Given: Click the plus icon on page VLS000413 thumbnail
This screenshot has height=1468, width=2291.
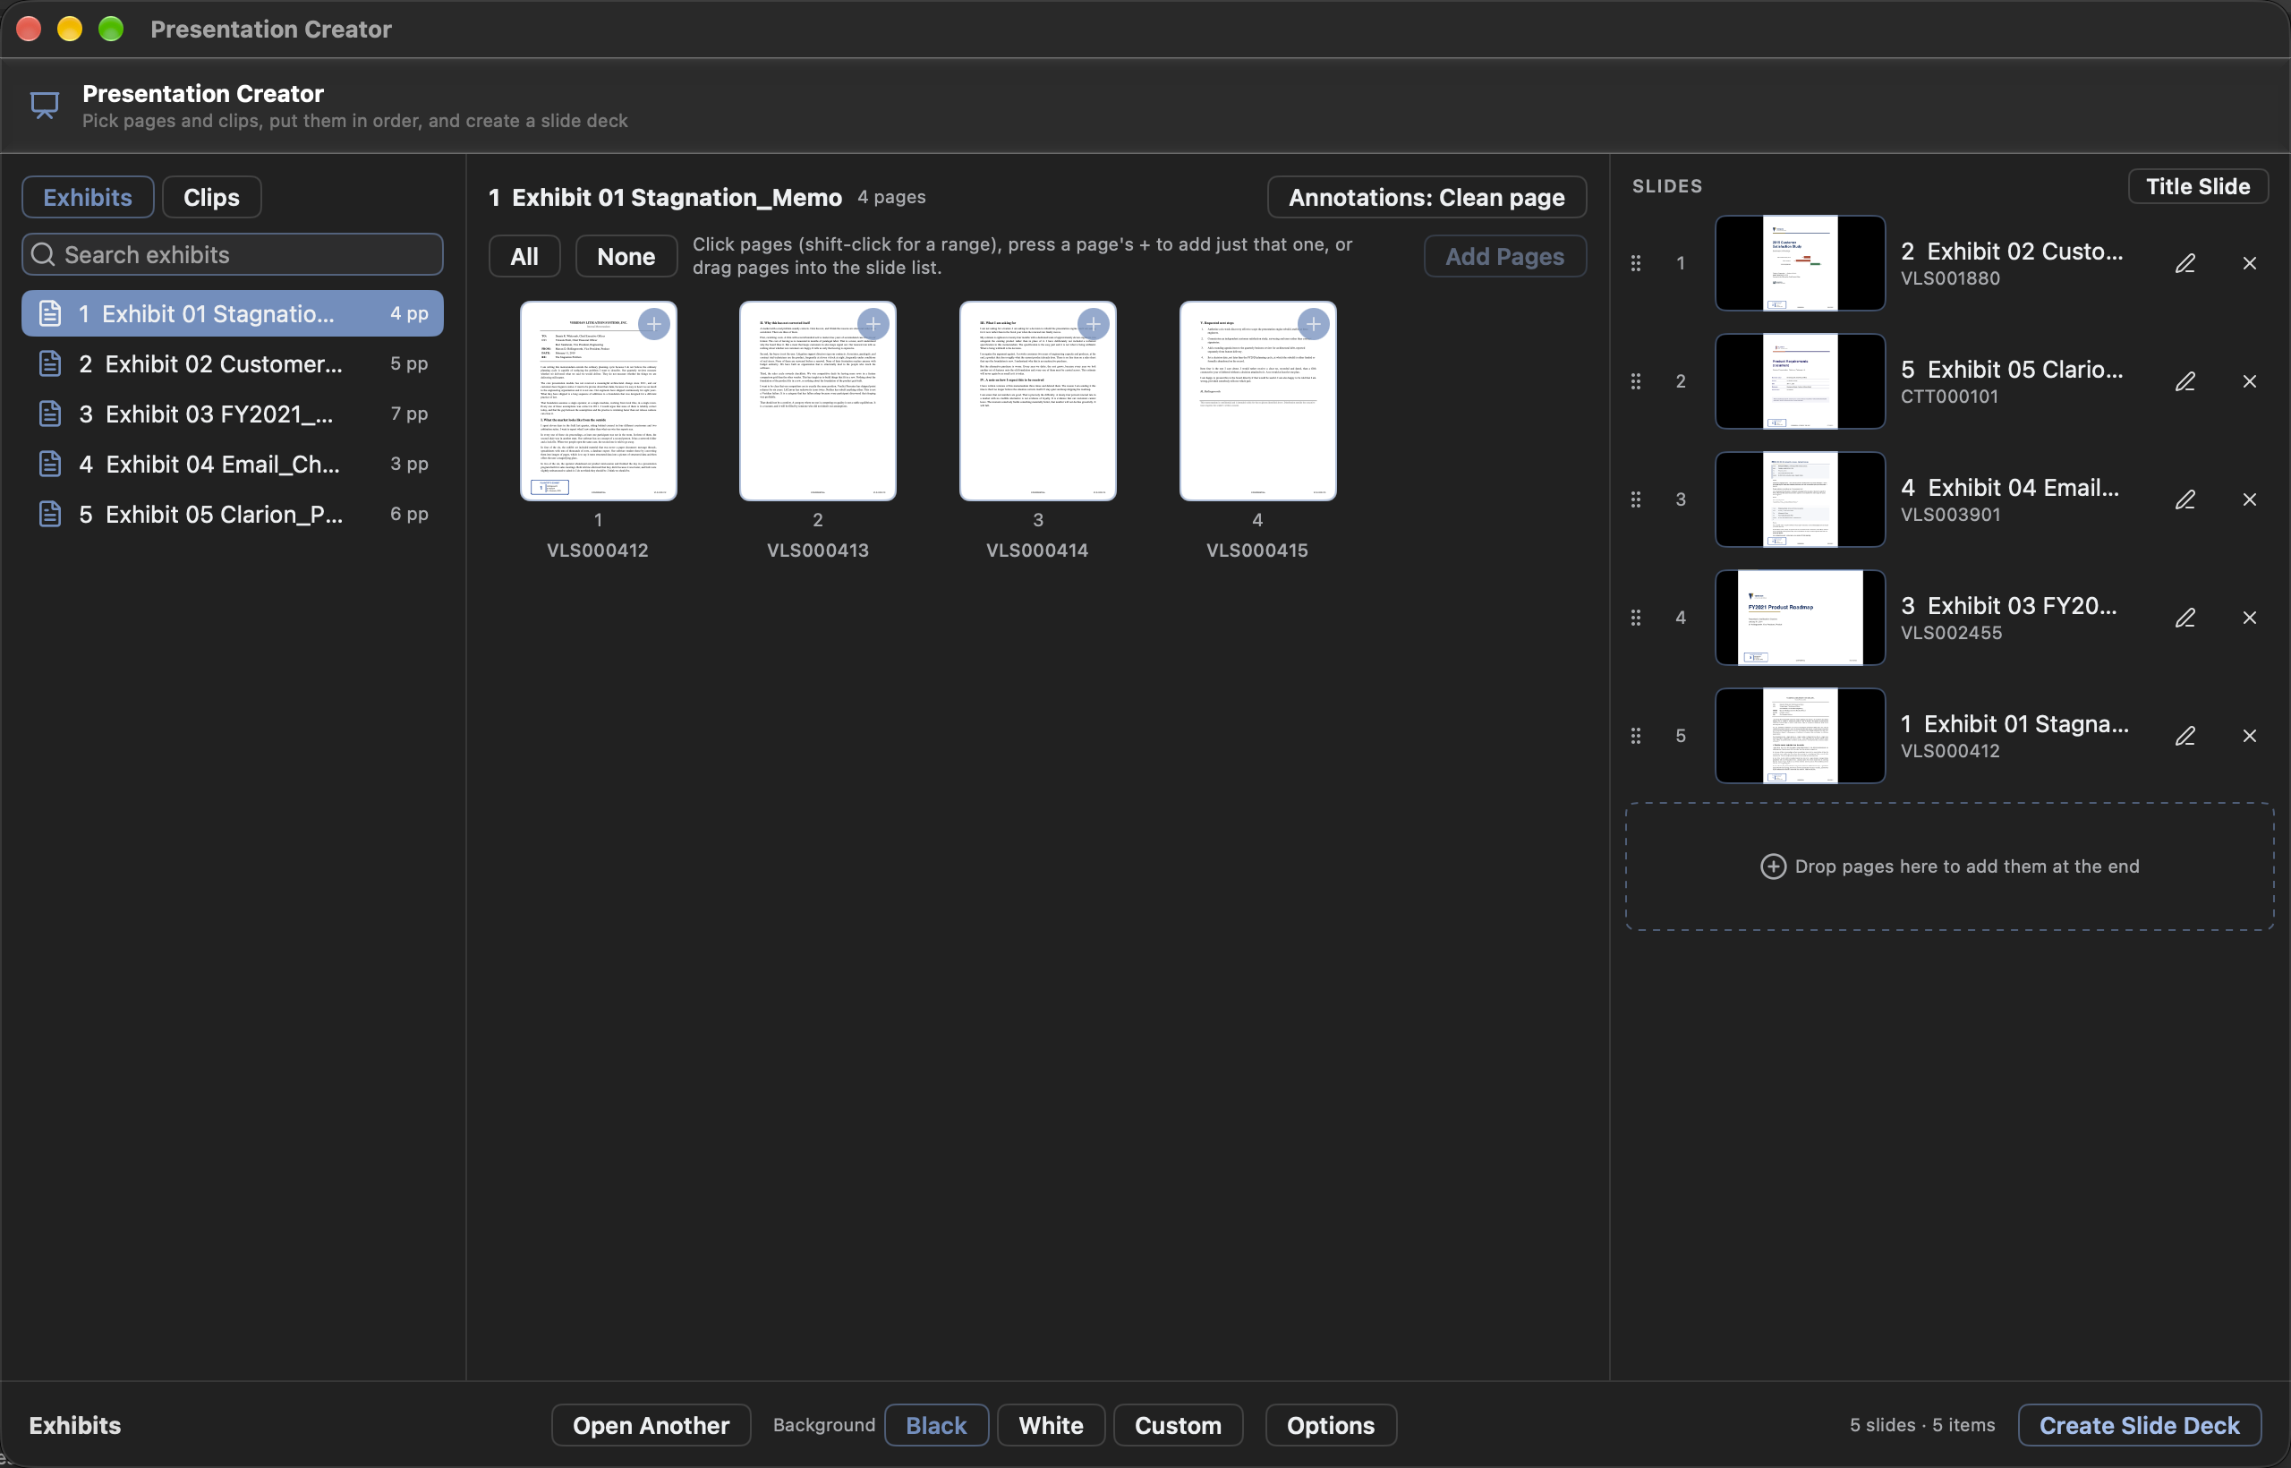Looking at the screenshot, I should (873, 324).
